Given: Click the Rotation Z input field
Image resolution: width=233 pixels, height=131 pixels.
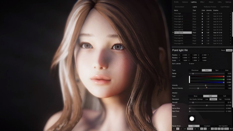Looking at the screenshot, I should (x=204, y=58).
